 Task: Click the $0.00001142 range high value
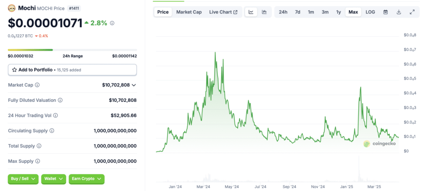pos(125,56)
